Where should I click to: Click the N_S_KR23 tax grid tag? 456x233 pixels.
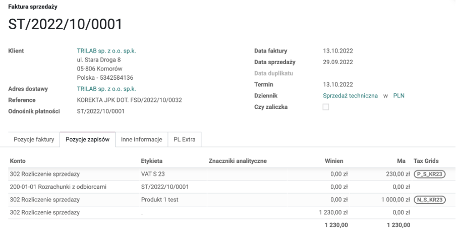point(430,200)
